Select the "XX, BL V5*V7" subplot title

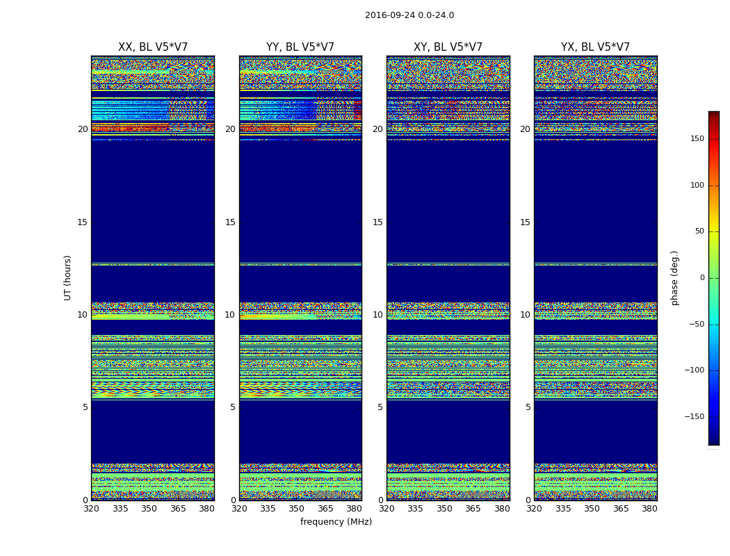click(153, 47)
